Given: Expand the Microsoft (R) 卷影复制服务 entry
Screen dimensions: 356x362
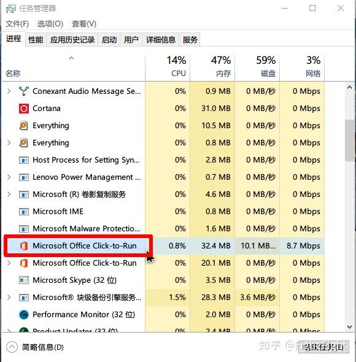Looking at the screenshot, I should point(9,194).
